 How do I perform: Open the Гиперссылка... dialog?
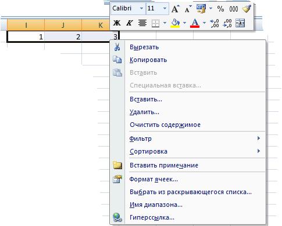click(x=188, y=217)
